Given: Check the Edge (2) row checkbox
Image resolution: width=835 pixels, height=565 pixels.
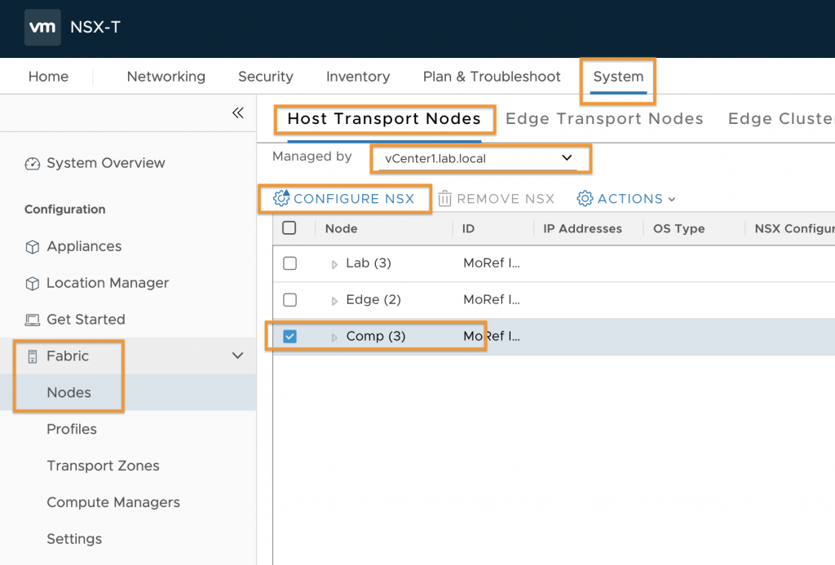Looking at the screenshot, I should [x=289, y=300].
